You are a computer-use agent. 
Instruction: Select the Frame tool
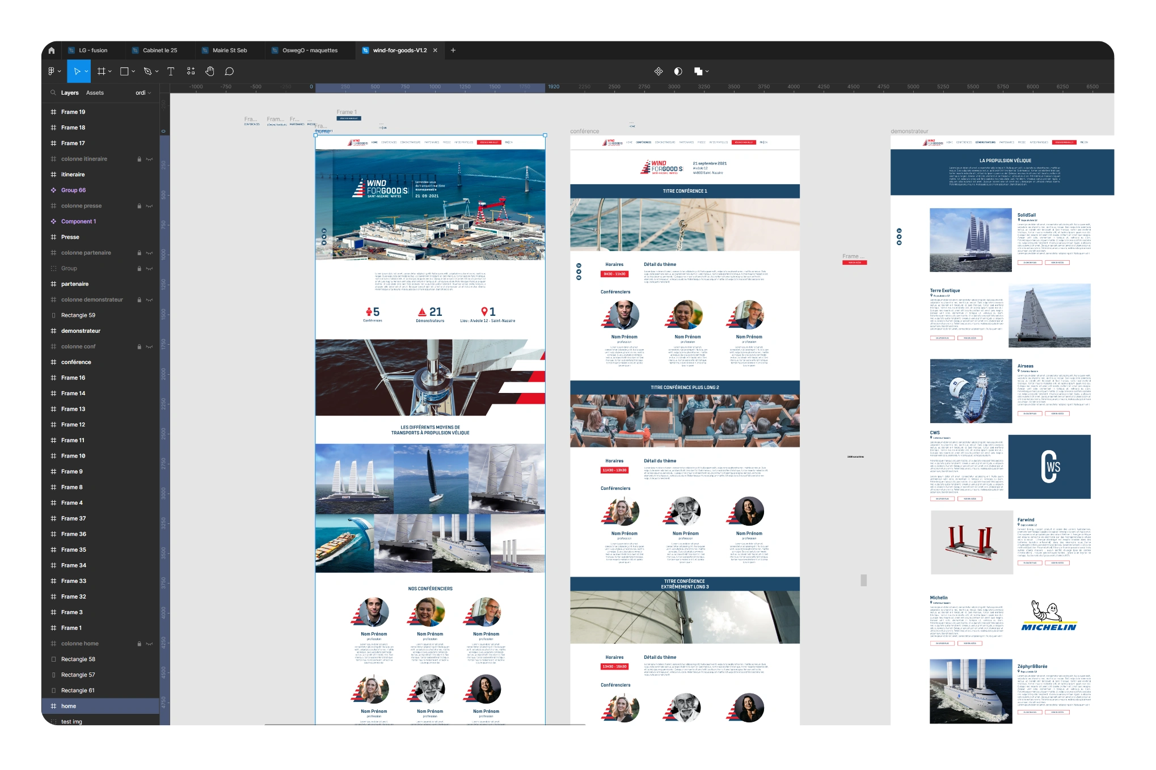102,71
